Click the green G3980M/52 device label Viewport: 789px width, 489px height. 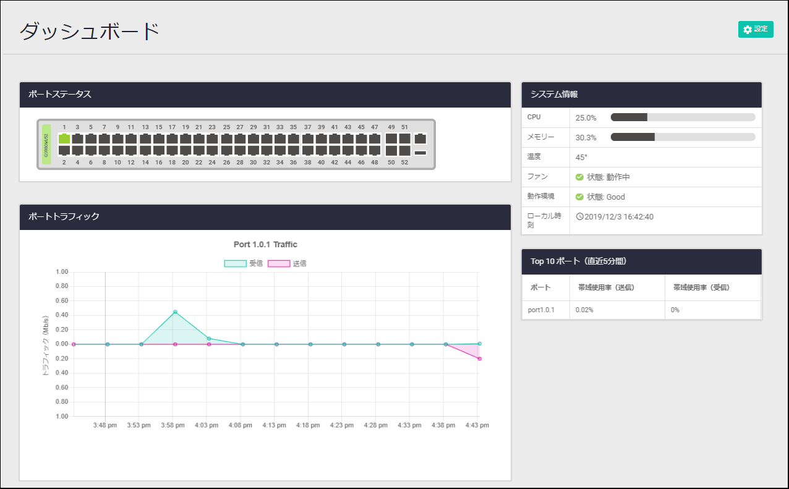click(x=46, y=145)
